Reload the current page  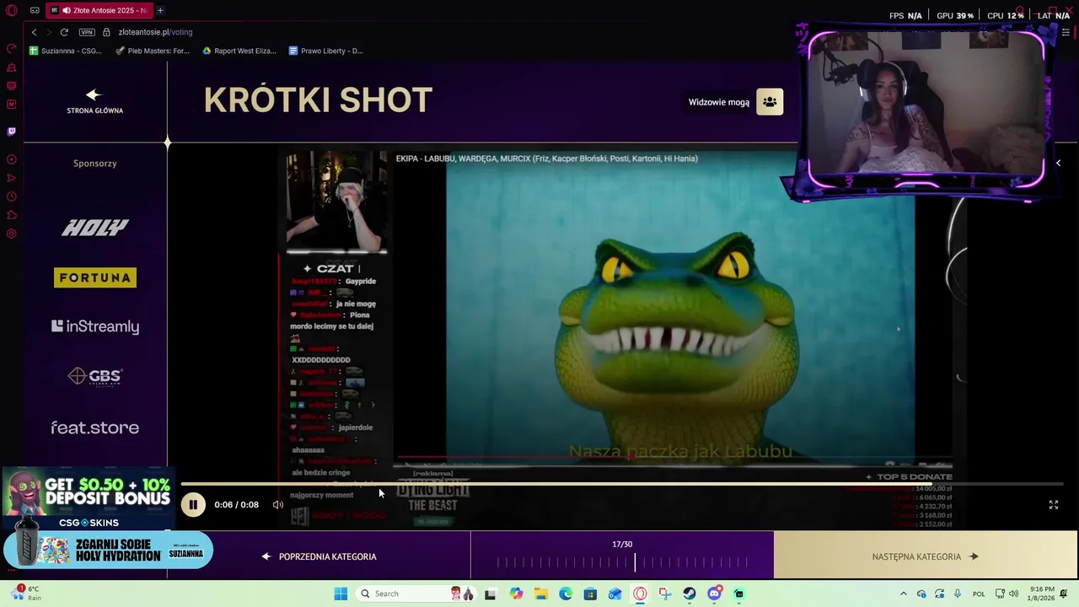click(x=64, y=32)
